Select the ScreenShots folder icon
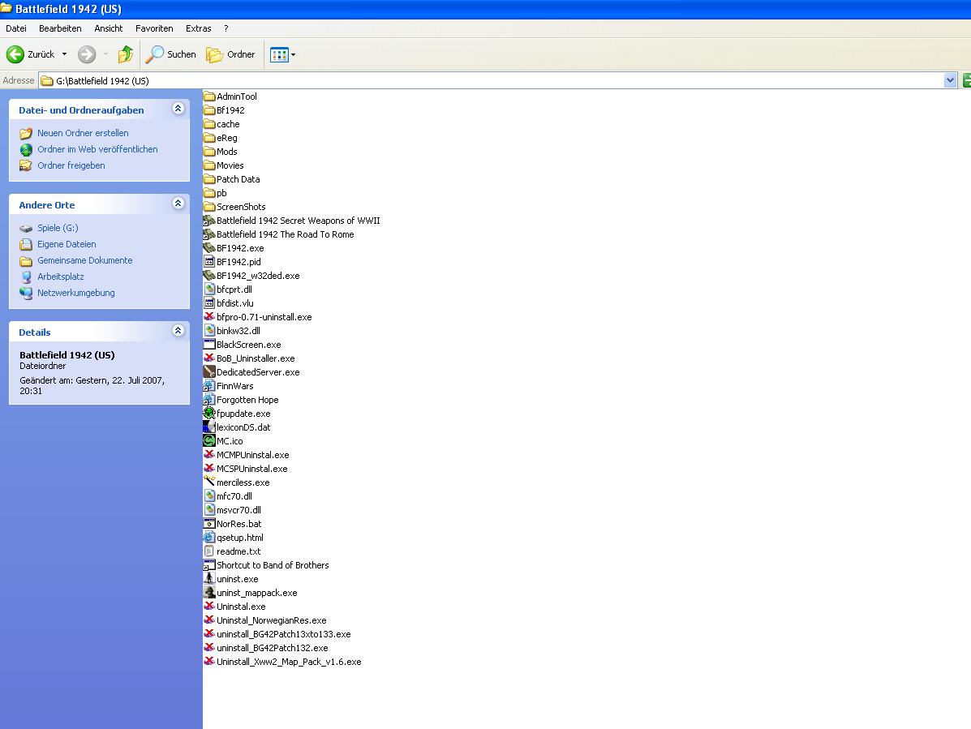 [209, 207]
